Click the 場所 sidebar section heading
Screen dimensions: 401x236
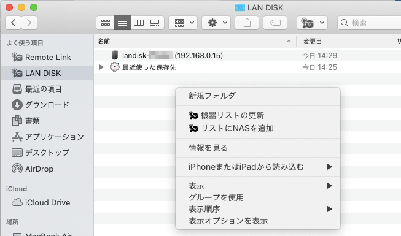pyautogui.click(x=12, y=222)
